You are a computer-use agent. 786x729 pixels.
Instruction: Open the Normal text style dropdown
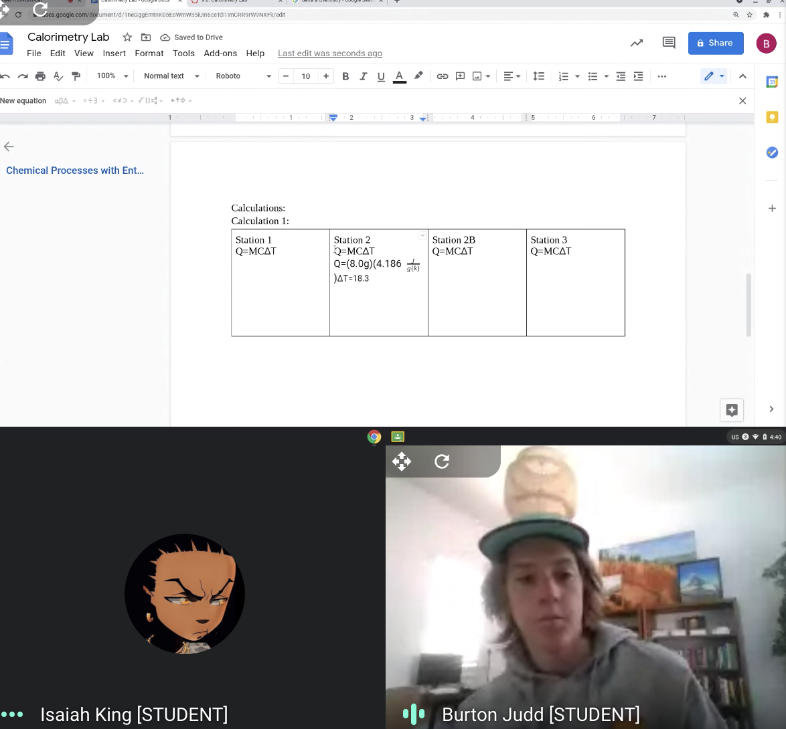pos(171,76)
